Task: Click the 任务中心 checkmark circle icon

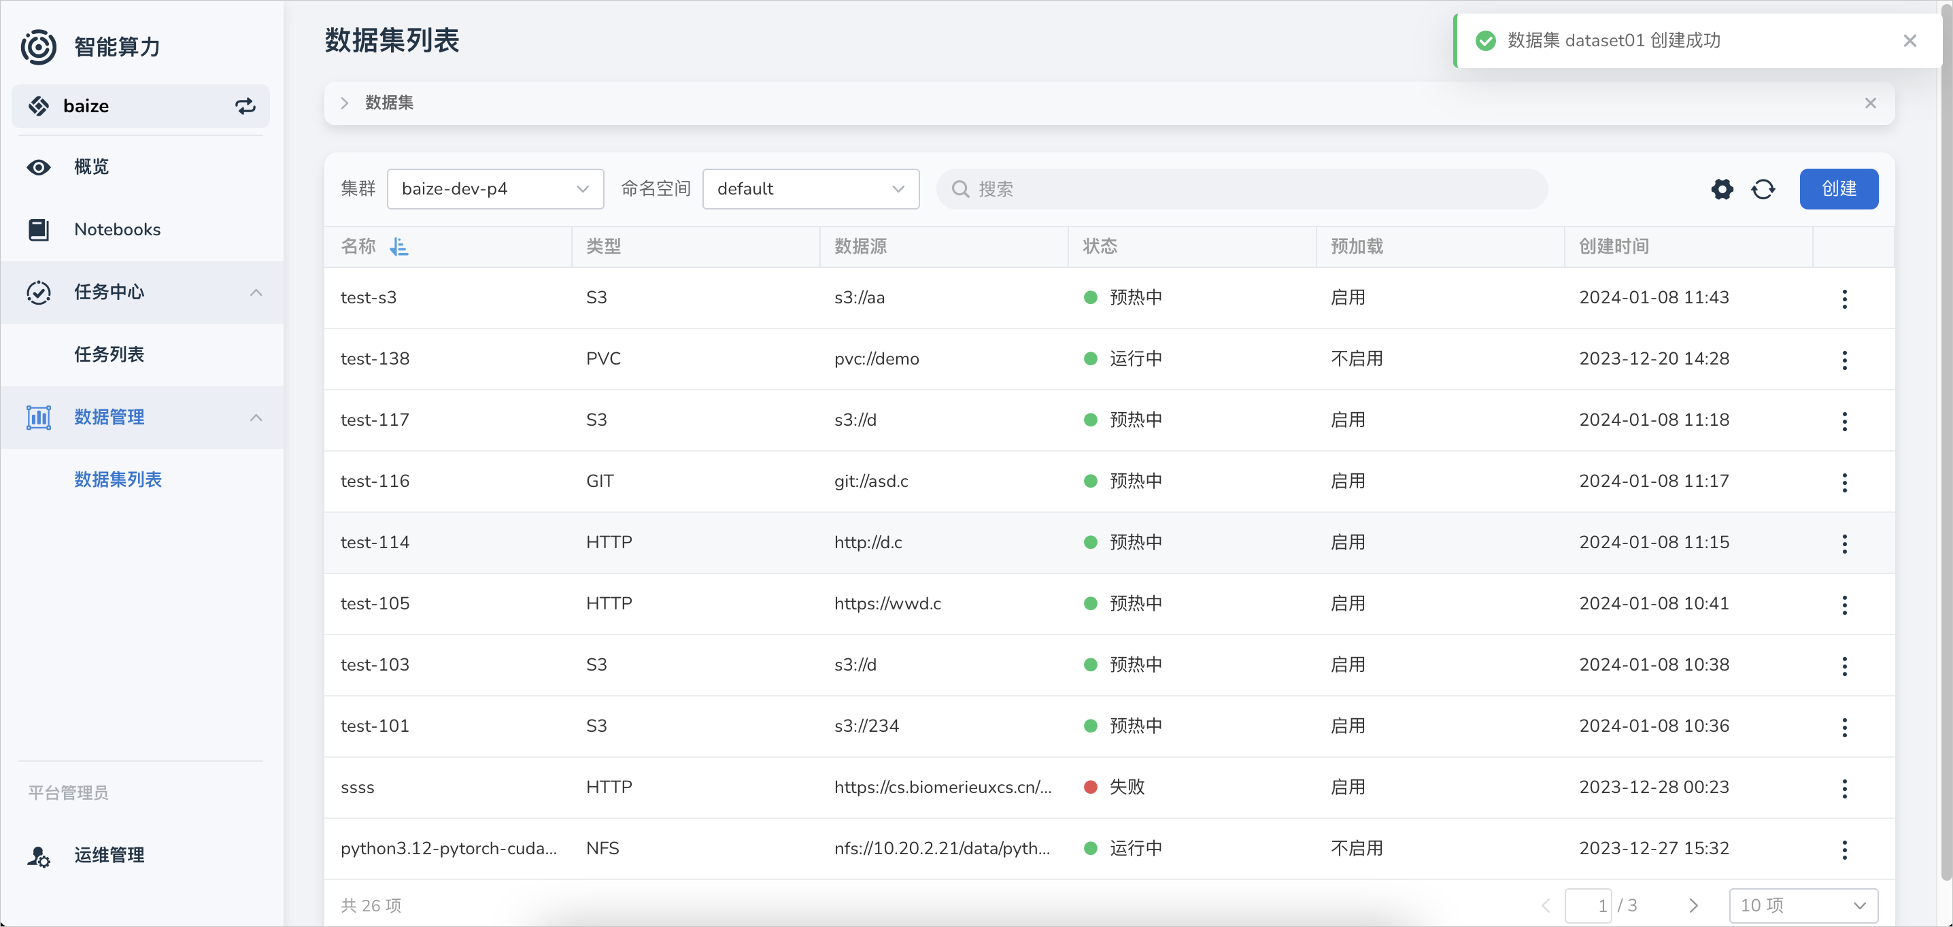Action: point(39,292)
